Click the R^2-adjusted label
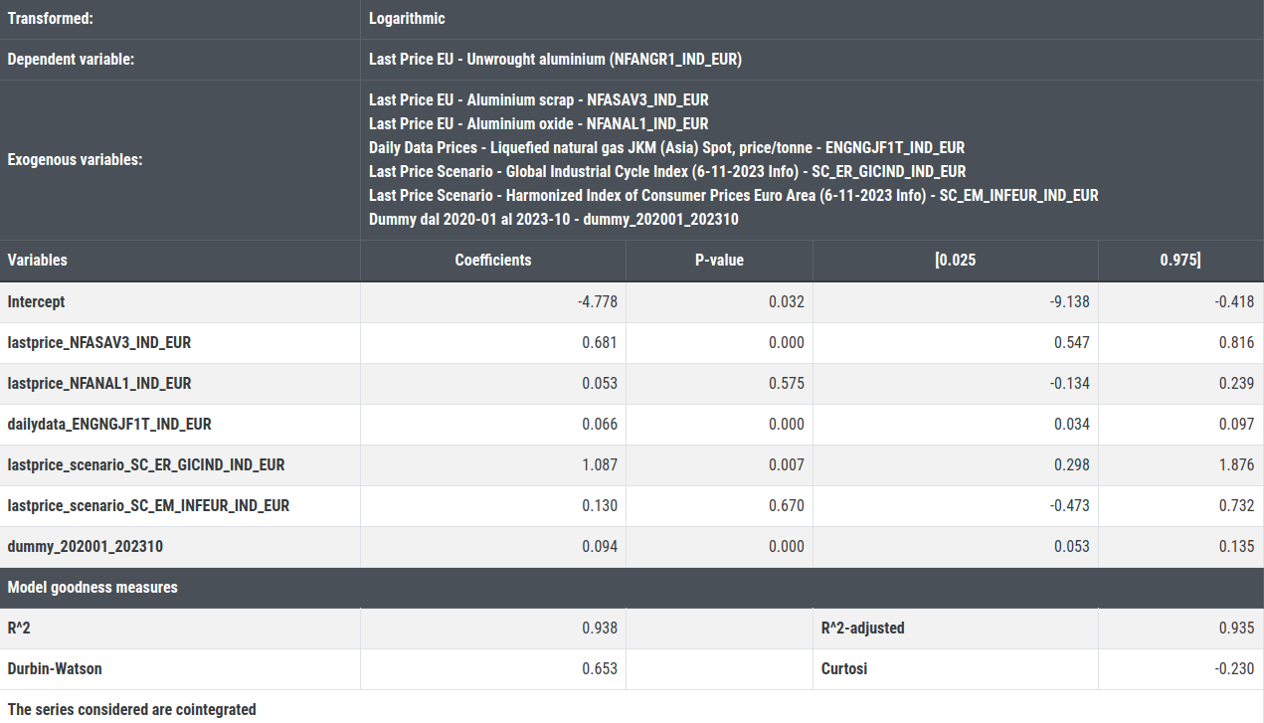Viewport: 1264px width, 723px height. (862, 628)
